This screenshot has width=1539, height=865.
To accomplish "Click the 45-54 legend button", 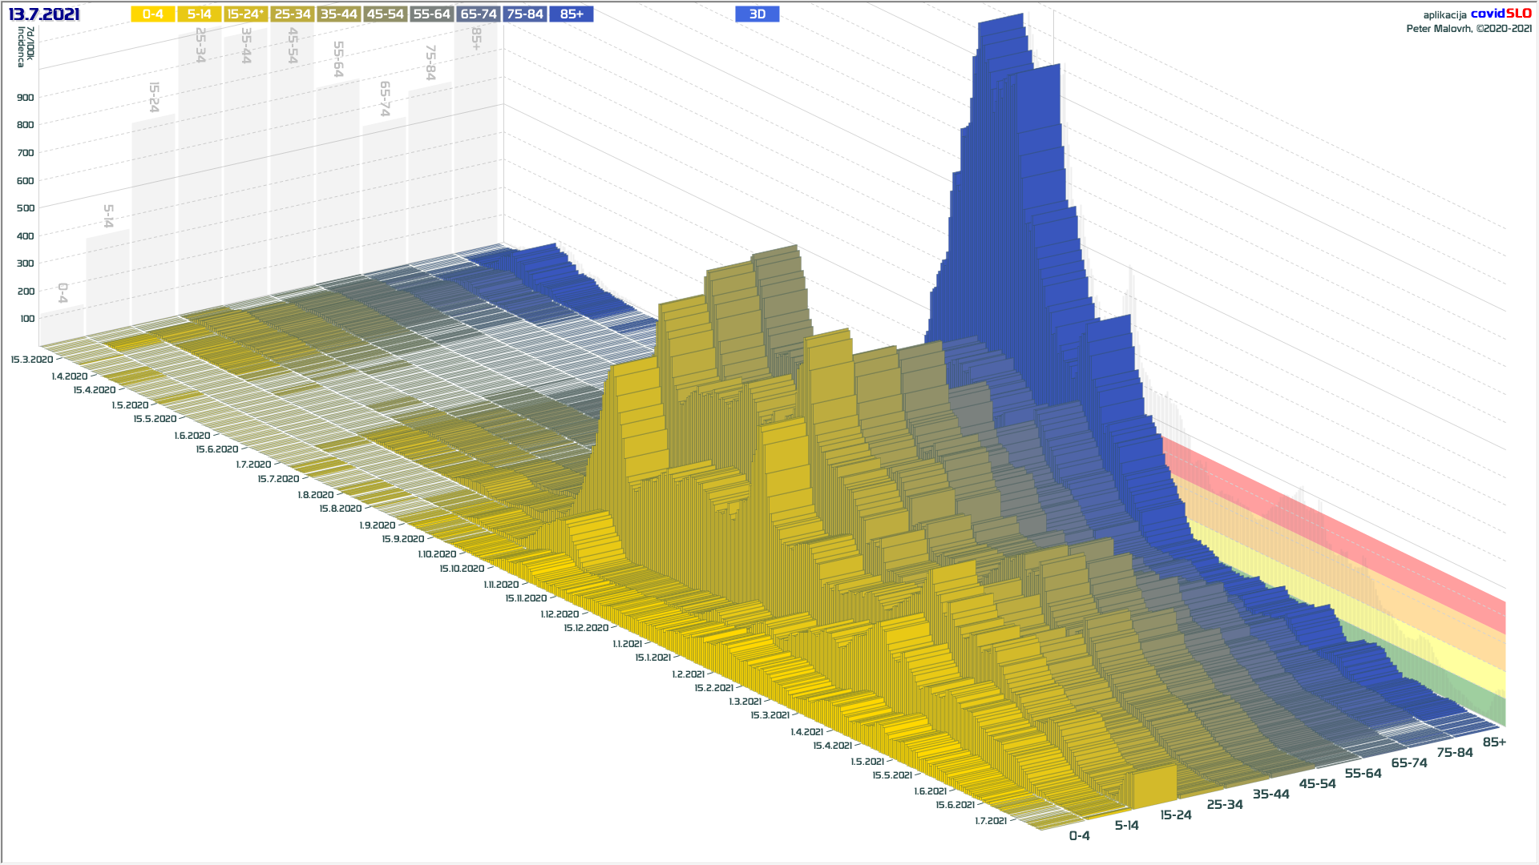I will [x=385, y=14].
